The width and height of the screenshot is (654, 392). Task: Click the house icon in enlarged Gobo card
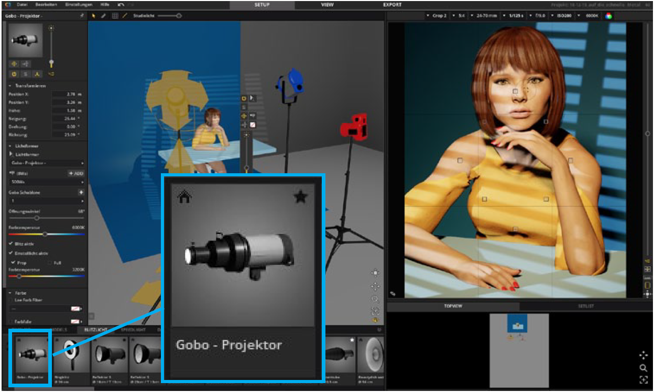tap(184, 197)
